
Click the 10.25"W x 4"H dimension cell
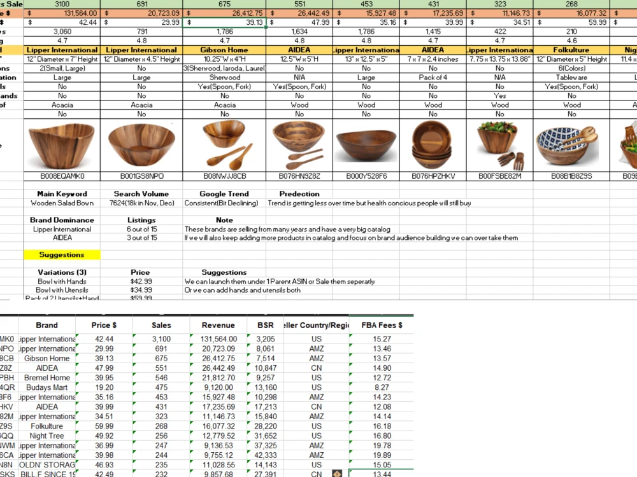click(x=224, y=59)
